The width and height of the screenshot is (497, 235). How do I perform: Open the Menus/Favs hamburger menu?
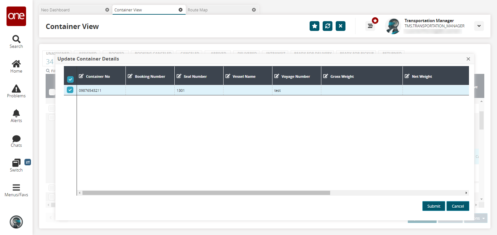pos(16,190)
